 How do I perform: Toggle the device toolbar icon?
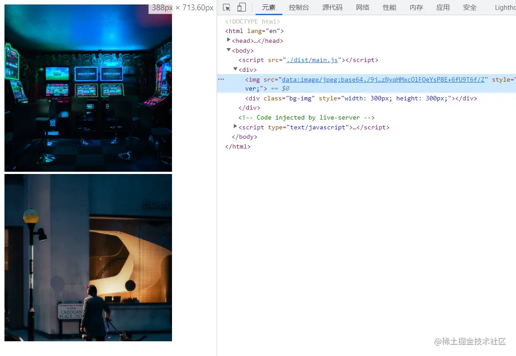coord(242,7)
